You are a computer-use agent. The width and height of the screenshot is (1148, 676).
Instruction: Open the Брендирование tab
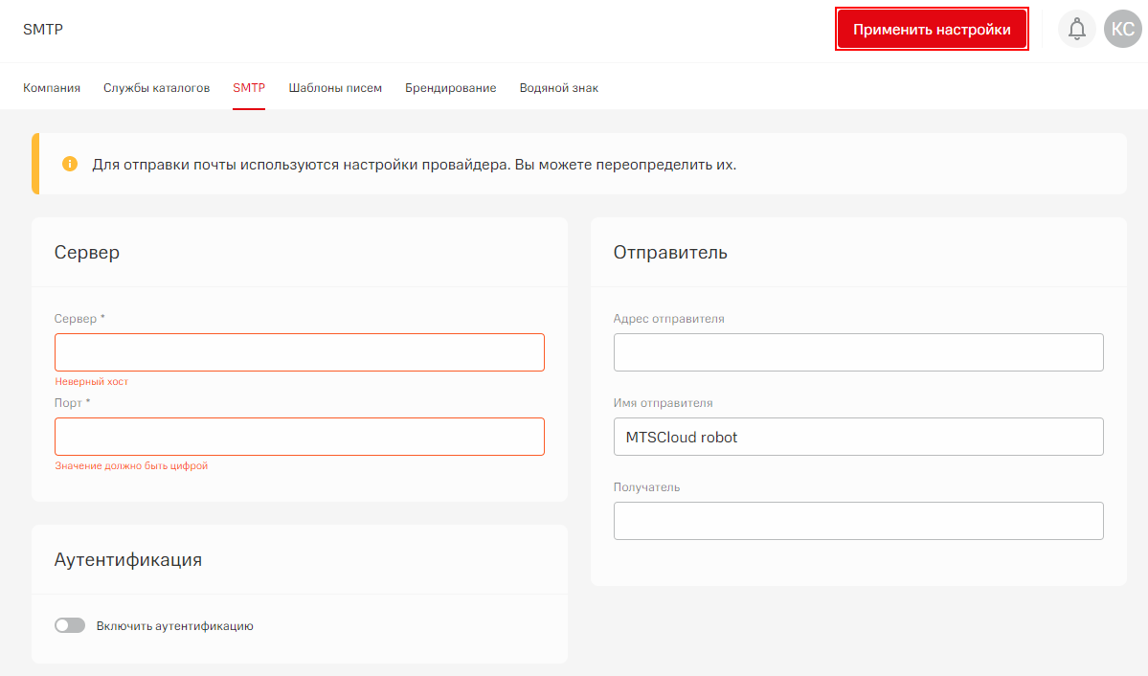pos(450,88)
